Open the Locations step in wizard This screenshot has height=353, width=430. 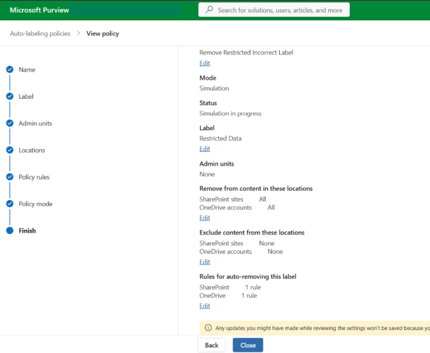click(32, 150)
